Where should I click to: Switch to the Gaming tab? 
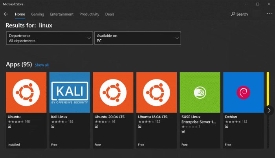tap(38, 14)
